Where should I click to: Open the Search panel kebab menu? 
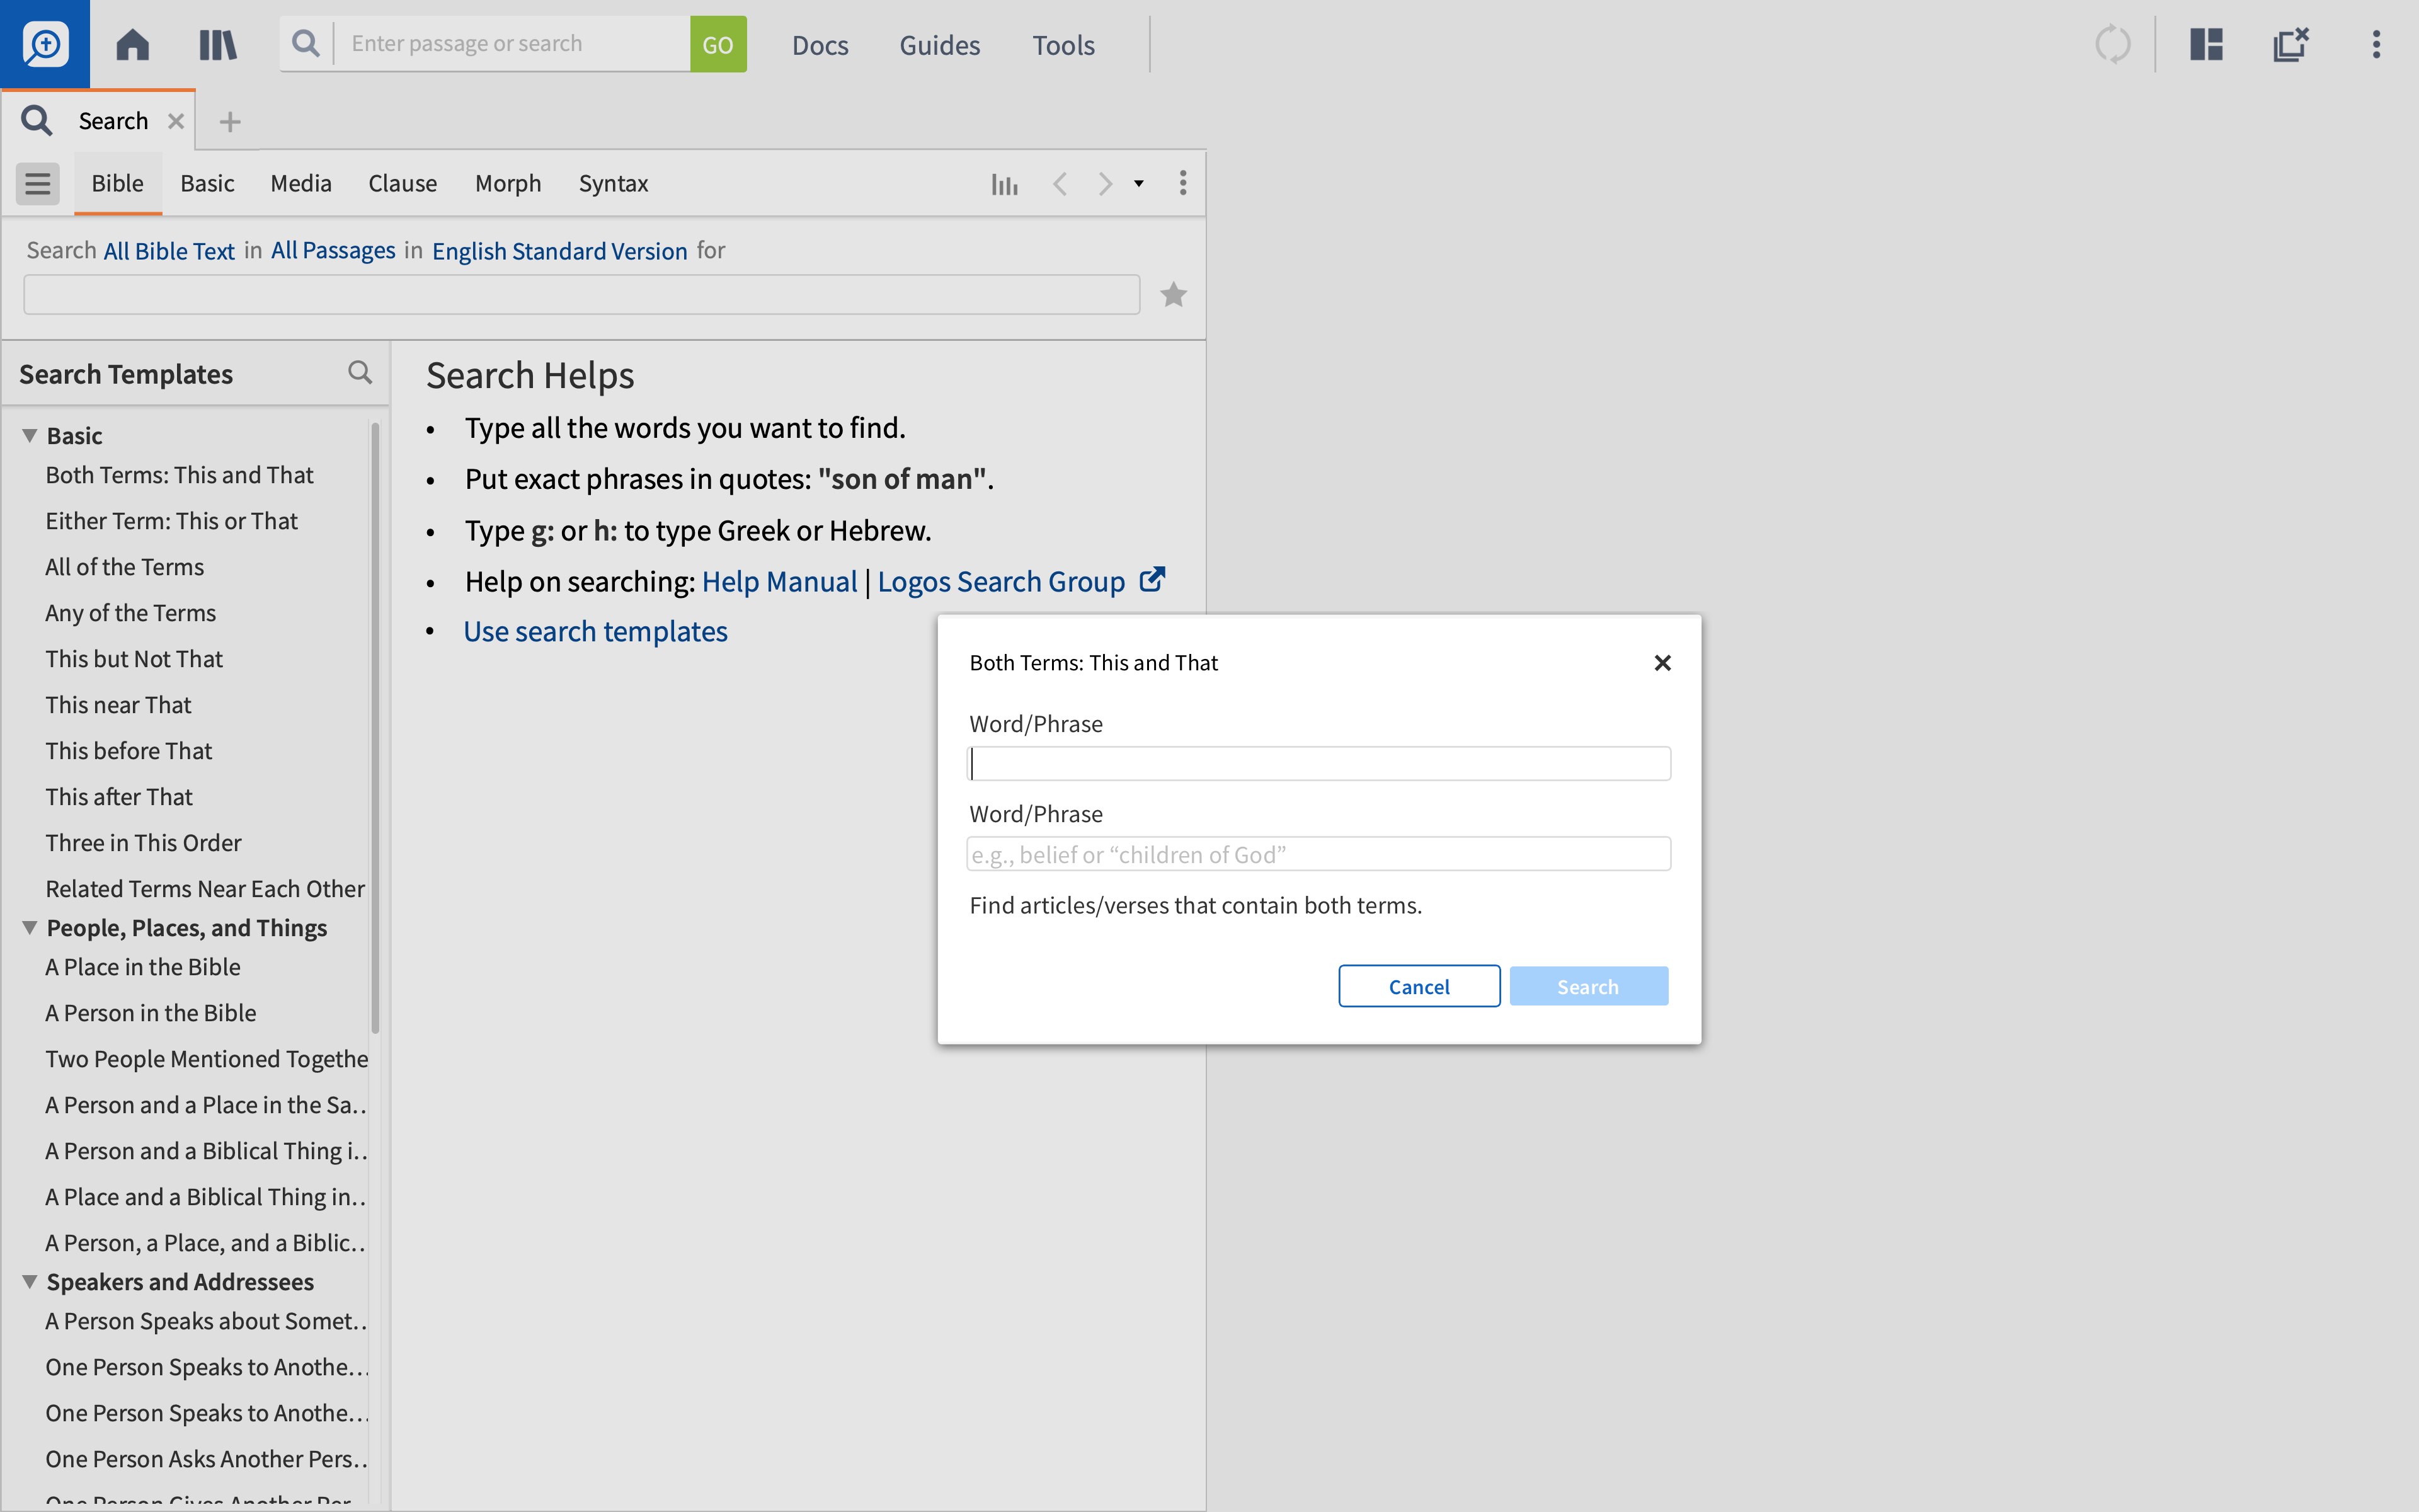(1182, 183)
